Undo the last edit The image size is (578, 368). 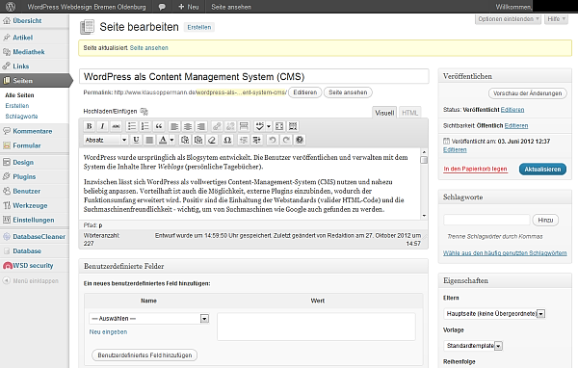click(x=273, y=140)
